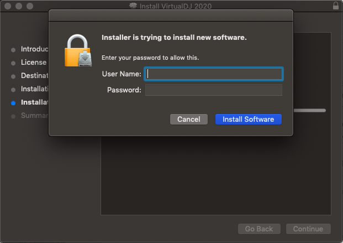Screen dimensions: 343x243
Task: Click the dimmed bullet beside the Summary step
Action: (13, 116)
